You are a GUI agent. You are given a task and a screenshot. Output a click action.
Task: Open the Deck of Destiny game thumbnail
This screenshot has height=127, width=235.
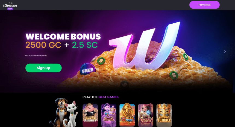tap(146, 115)
